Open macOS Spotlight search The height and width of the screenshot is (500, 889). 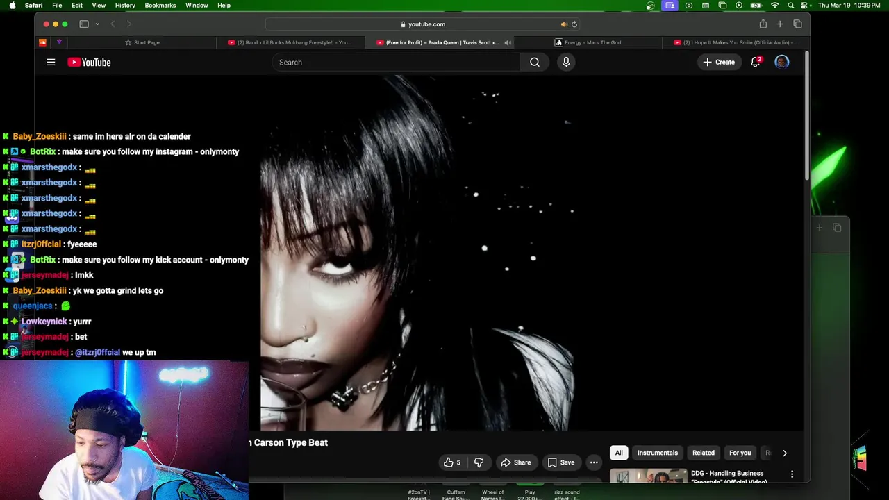[x=791, y=6]
